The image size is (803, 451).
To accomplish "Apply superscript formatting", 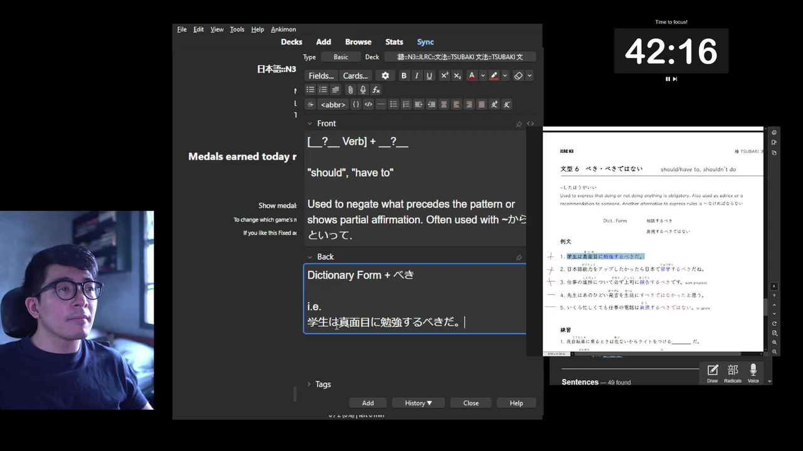I will (444, 76).
